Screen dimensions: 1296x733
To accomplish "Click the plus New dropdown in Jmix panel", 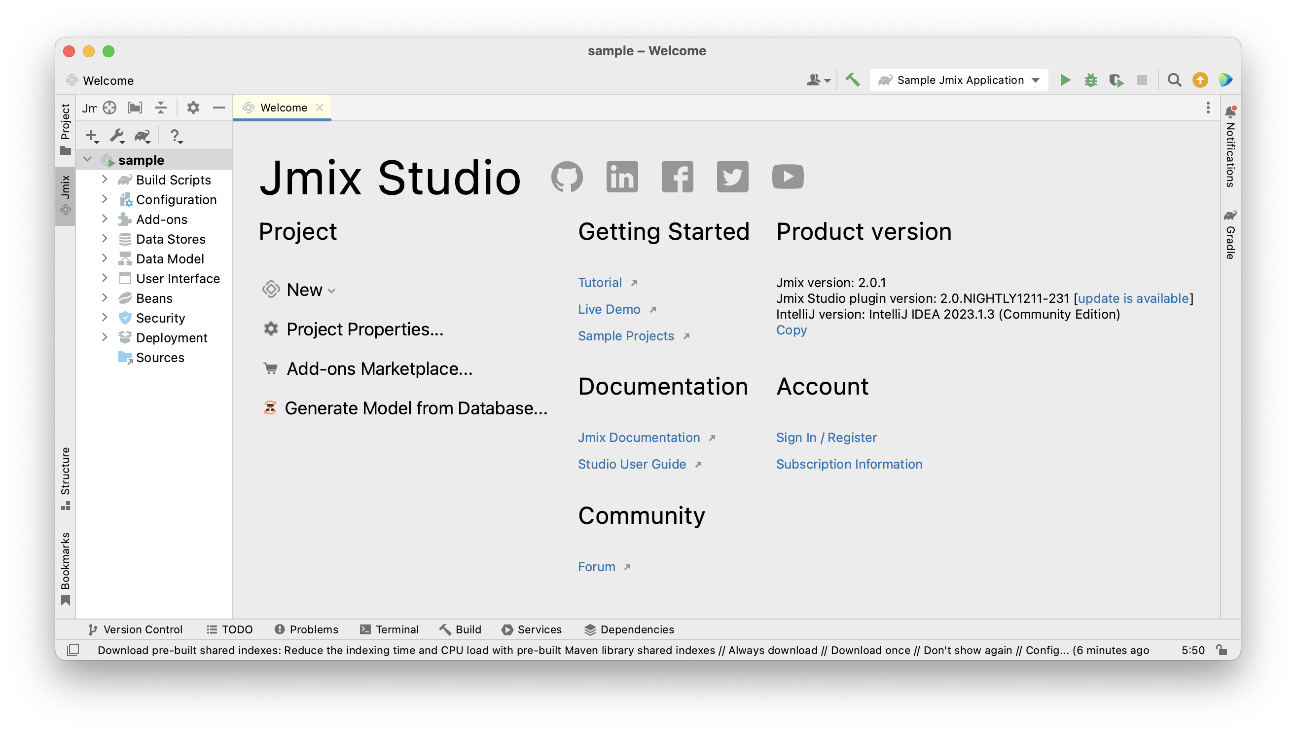I will 92,136.
